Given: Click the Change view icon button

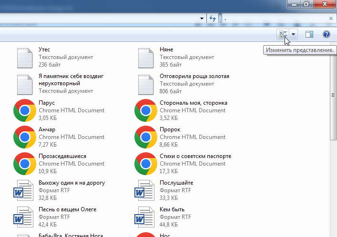Looking at the screenshot, I should pos(283,34).
